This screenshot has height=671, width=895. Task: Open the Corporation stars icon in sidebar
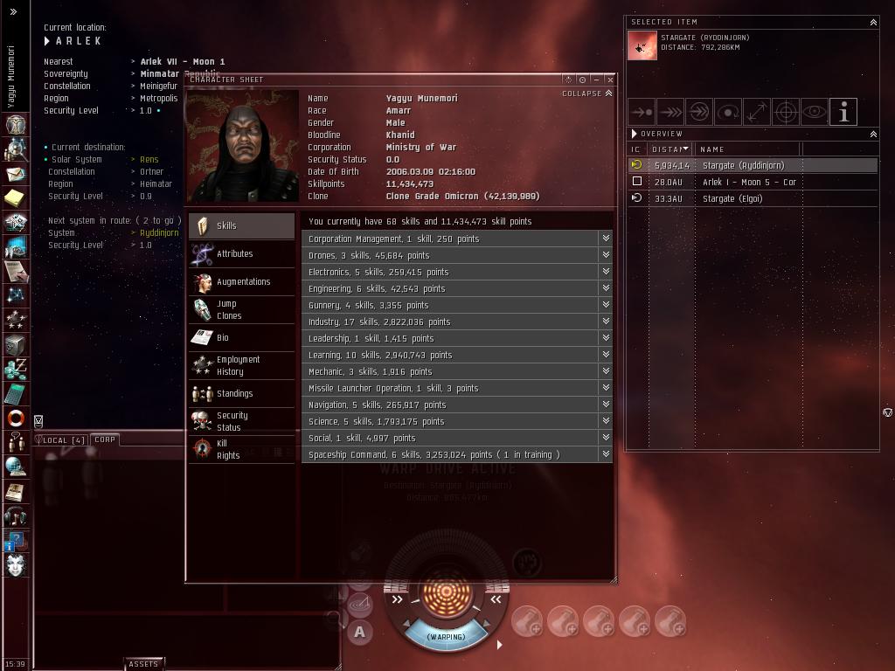(x=16, y=320)
